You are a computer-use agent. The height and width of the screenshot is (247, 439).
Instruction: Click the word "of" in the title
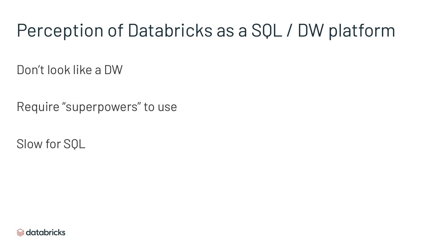click(116, 30)
